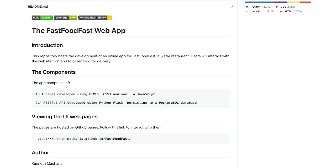The height and width of the screenshot is (168, 336).
Task: Click the Author section heading
Action: [x=40, y=153]
